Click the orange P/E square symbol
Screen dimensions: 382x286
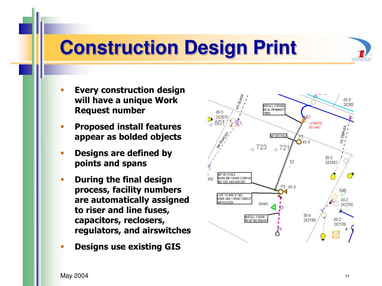(x=336, y=235)
